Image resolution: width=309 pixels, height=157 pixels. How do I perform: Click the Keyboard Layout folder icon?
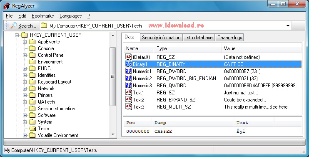pyautogui.click(x=32, y=82)
